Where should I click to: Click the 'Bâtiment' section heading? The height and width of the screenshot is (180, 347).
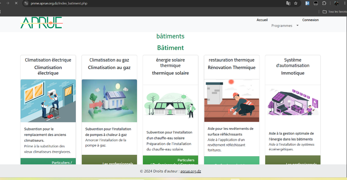tap(170, 48)
